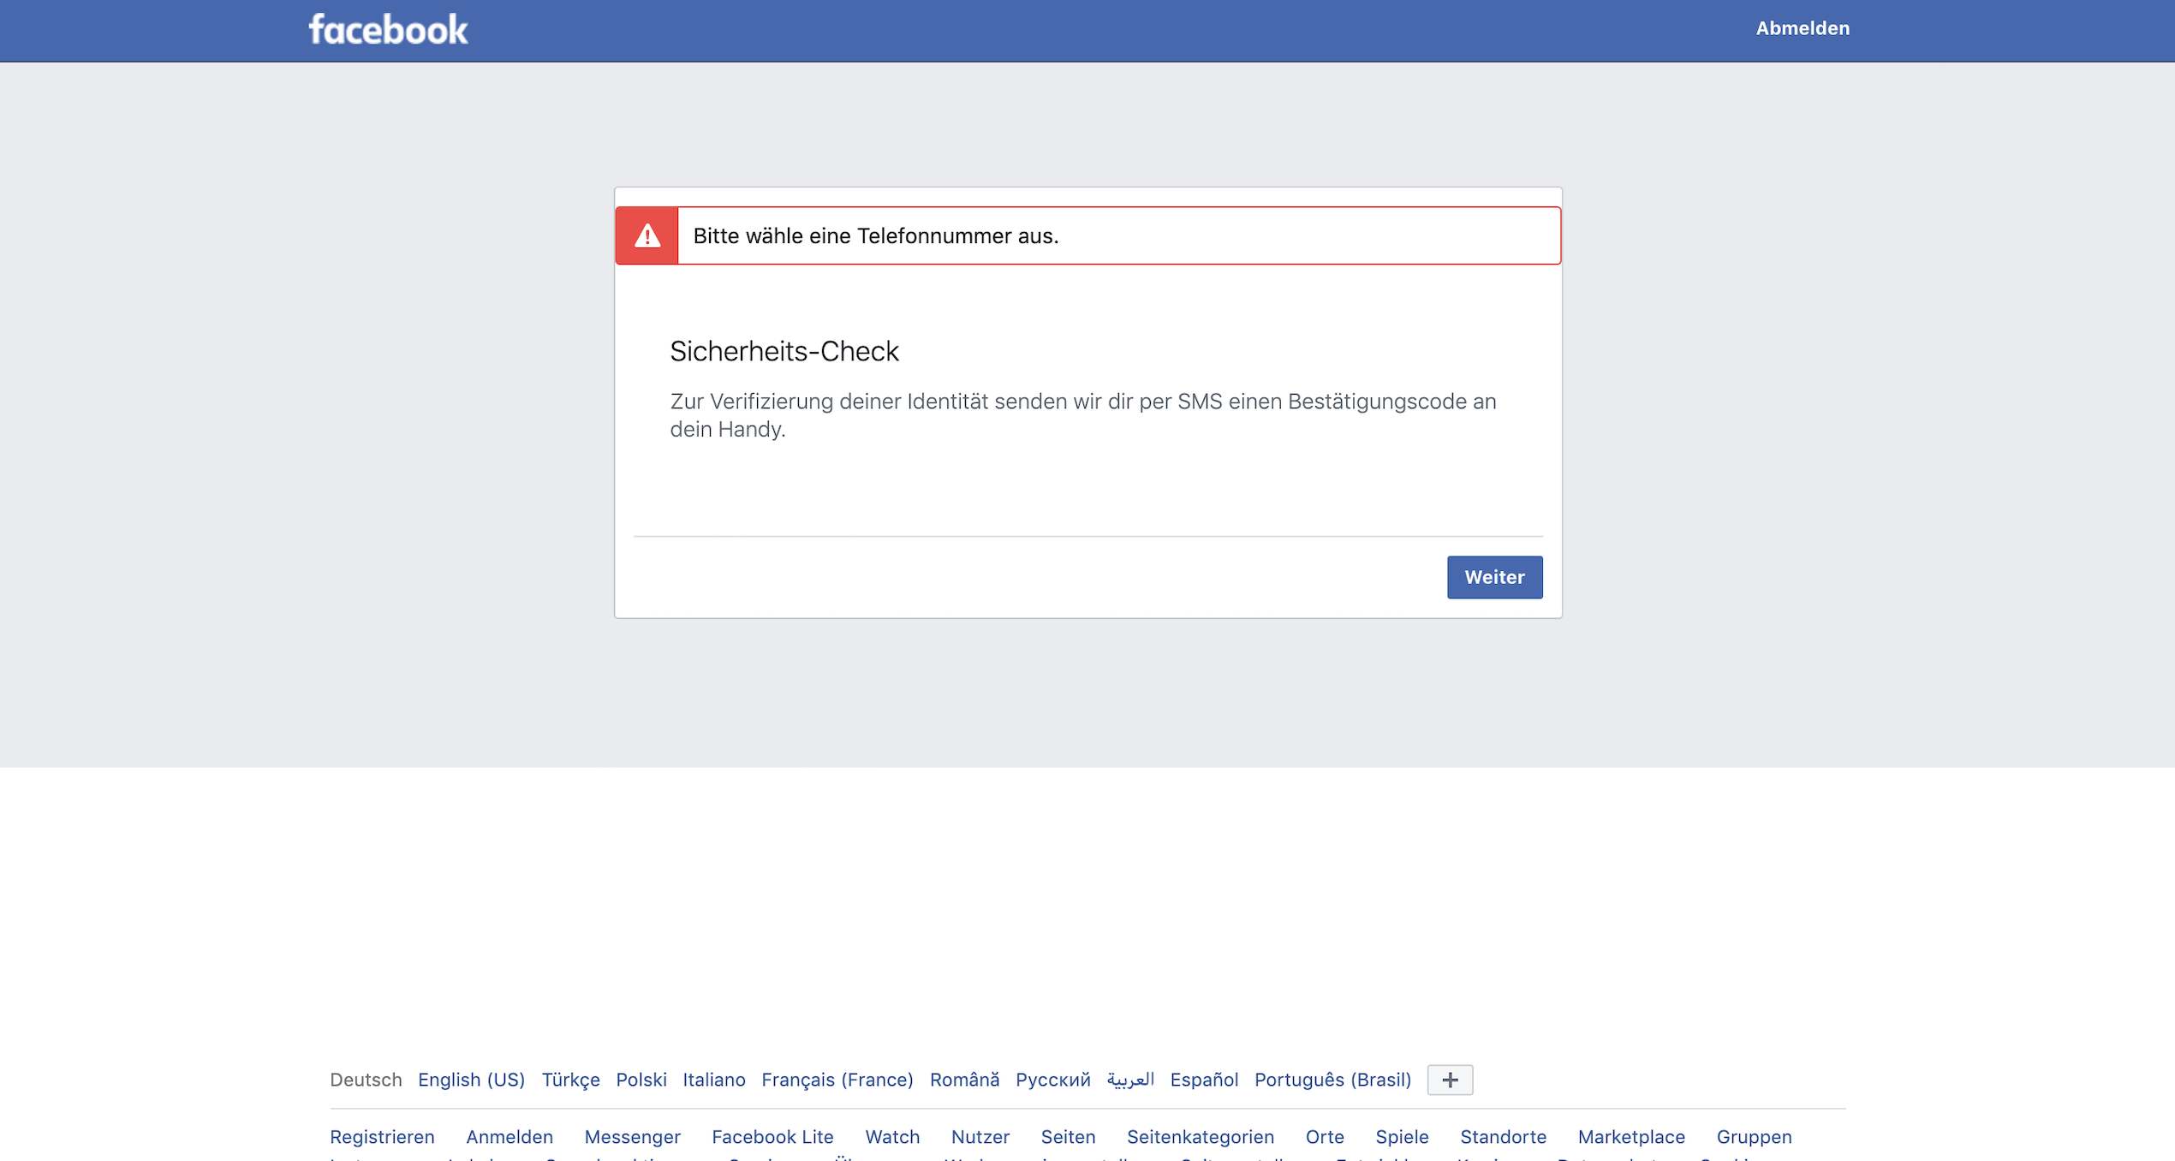2175x1161 pixels.
Task: Choose Română language
Action: pyautogui.click(x=964, y=1080)
